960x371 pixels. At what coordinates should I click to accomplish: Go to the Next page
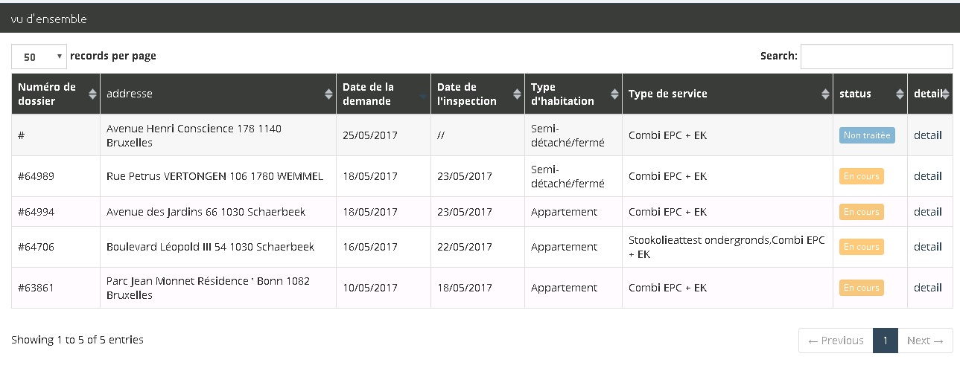(x=925, y=341)
